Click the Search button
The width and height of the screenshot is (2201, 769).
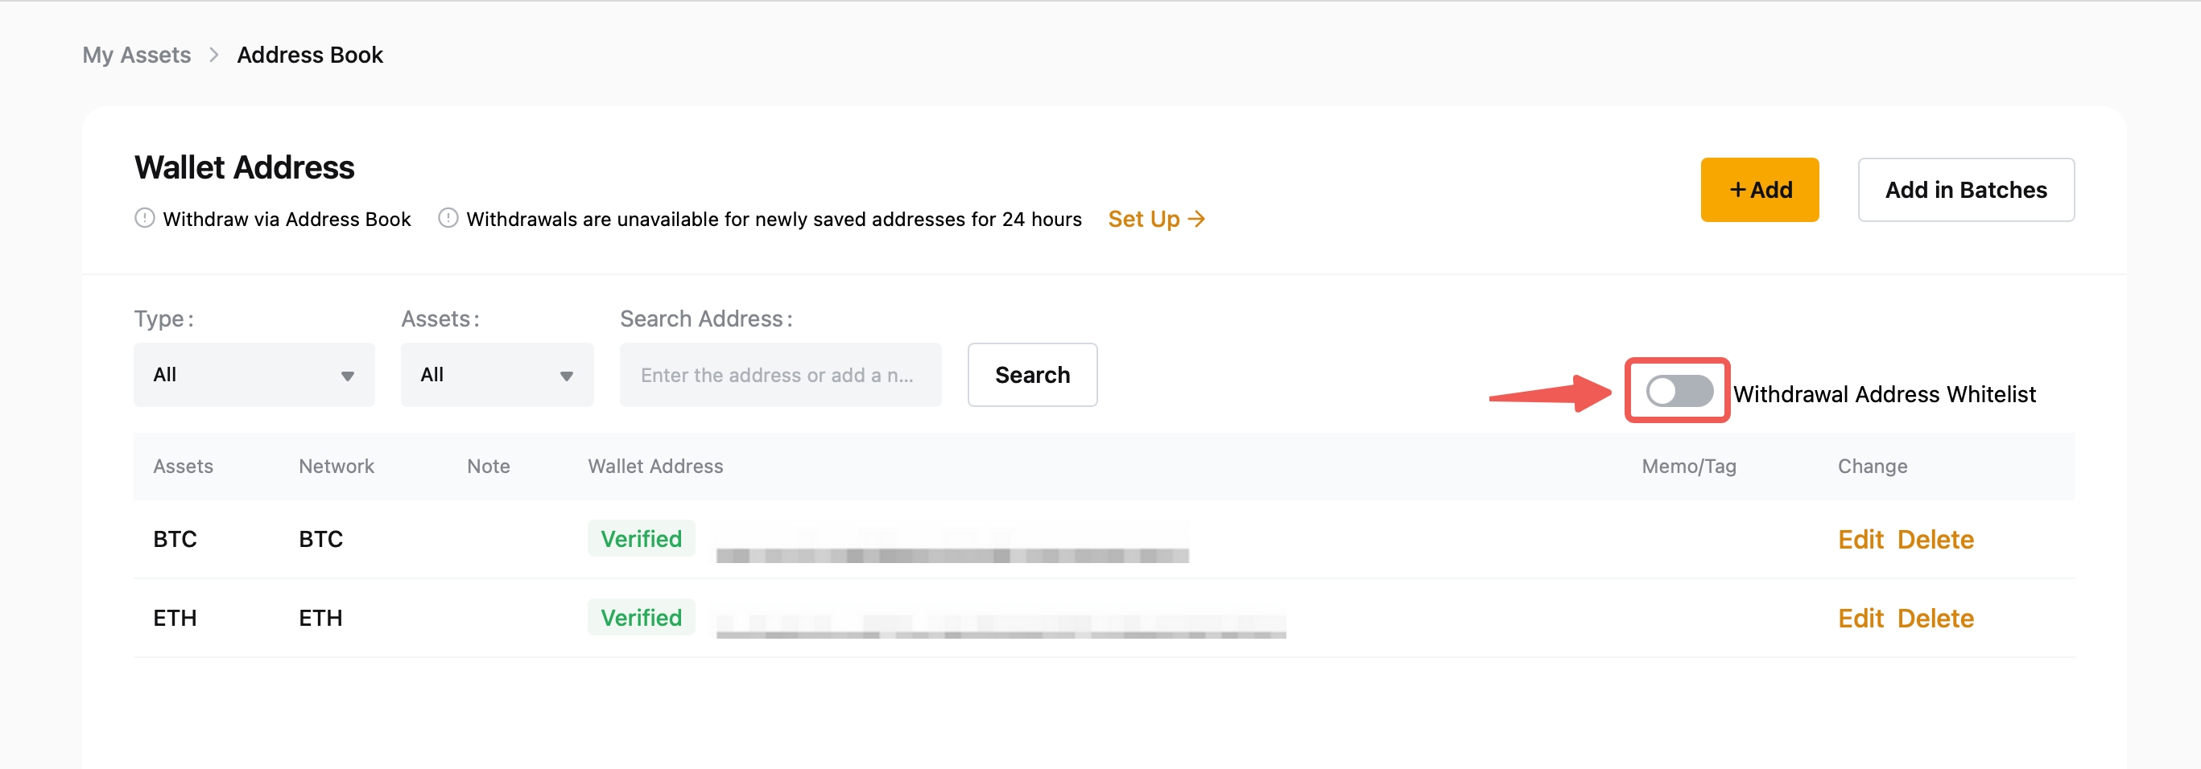point(1031,375)
